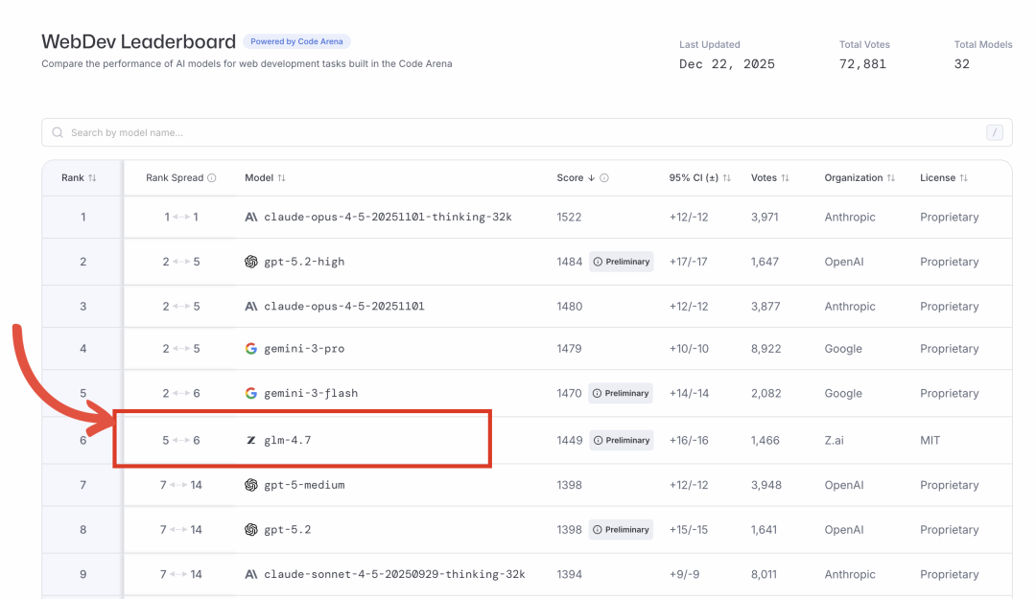The image size is (1036, 599).
Task: Open the gpt-5-medium model link
Action: pos(304,485)
